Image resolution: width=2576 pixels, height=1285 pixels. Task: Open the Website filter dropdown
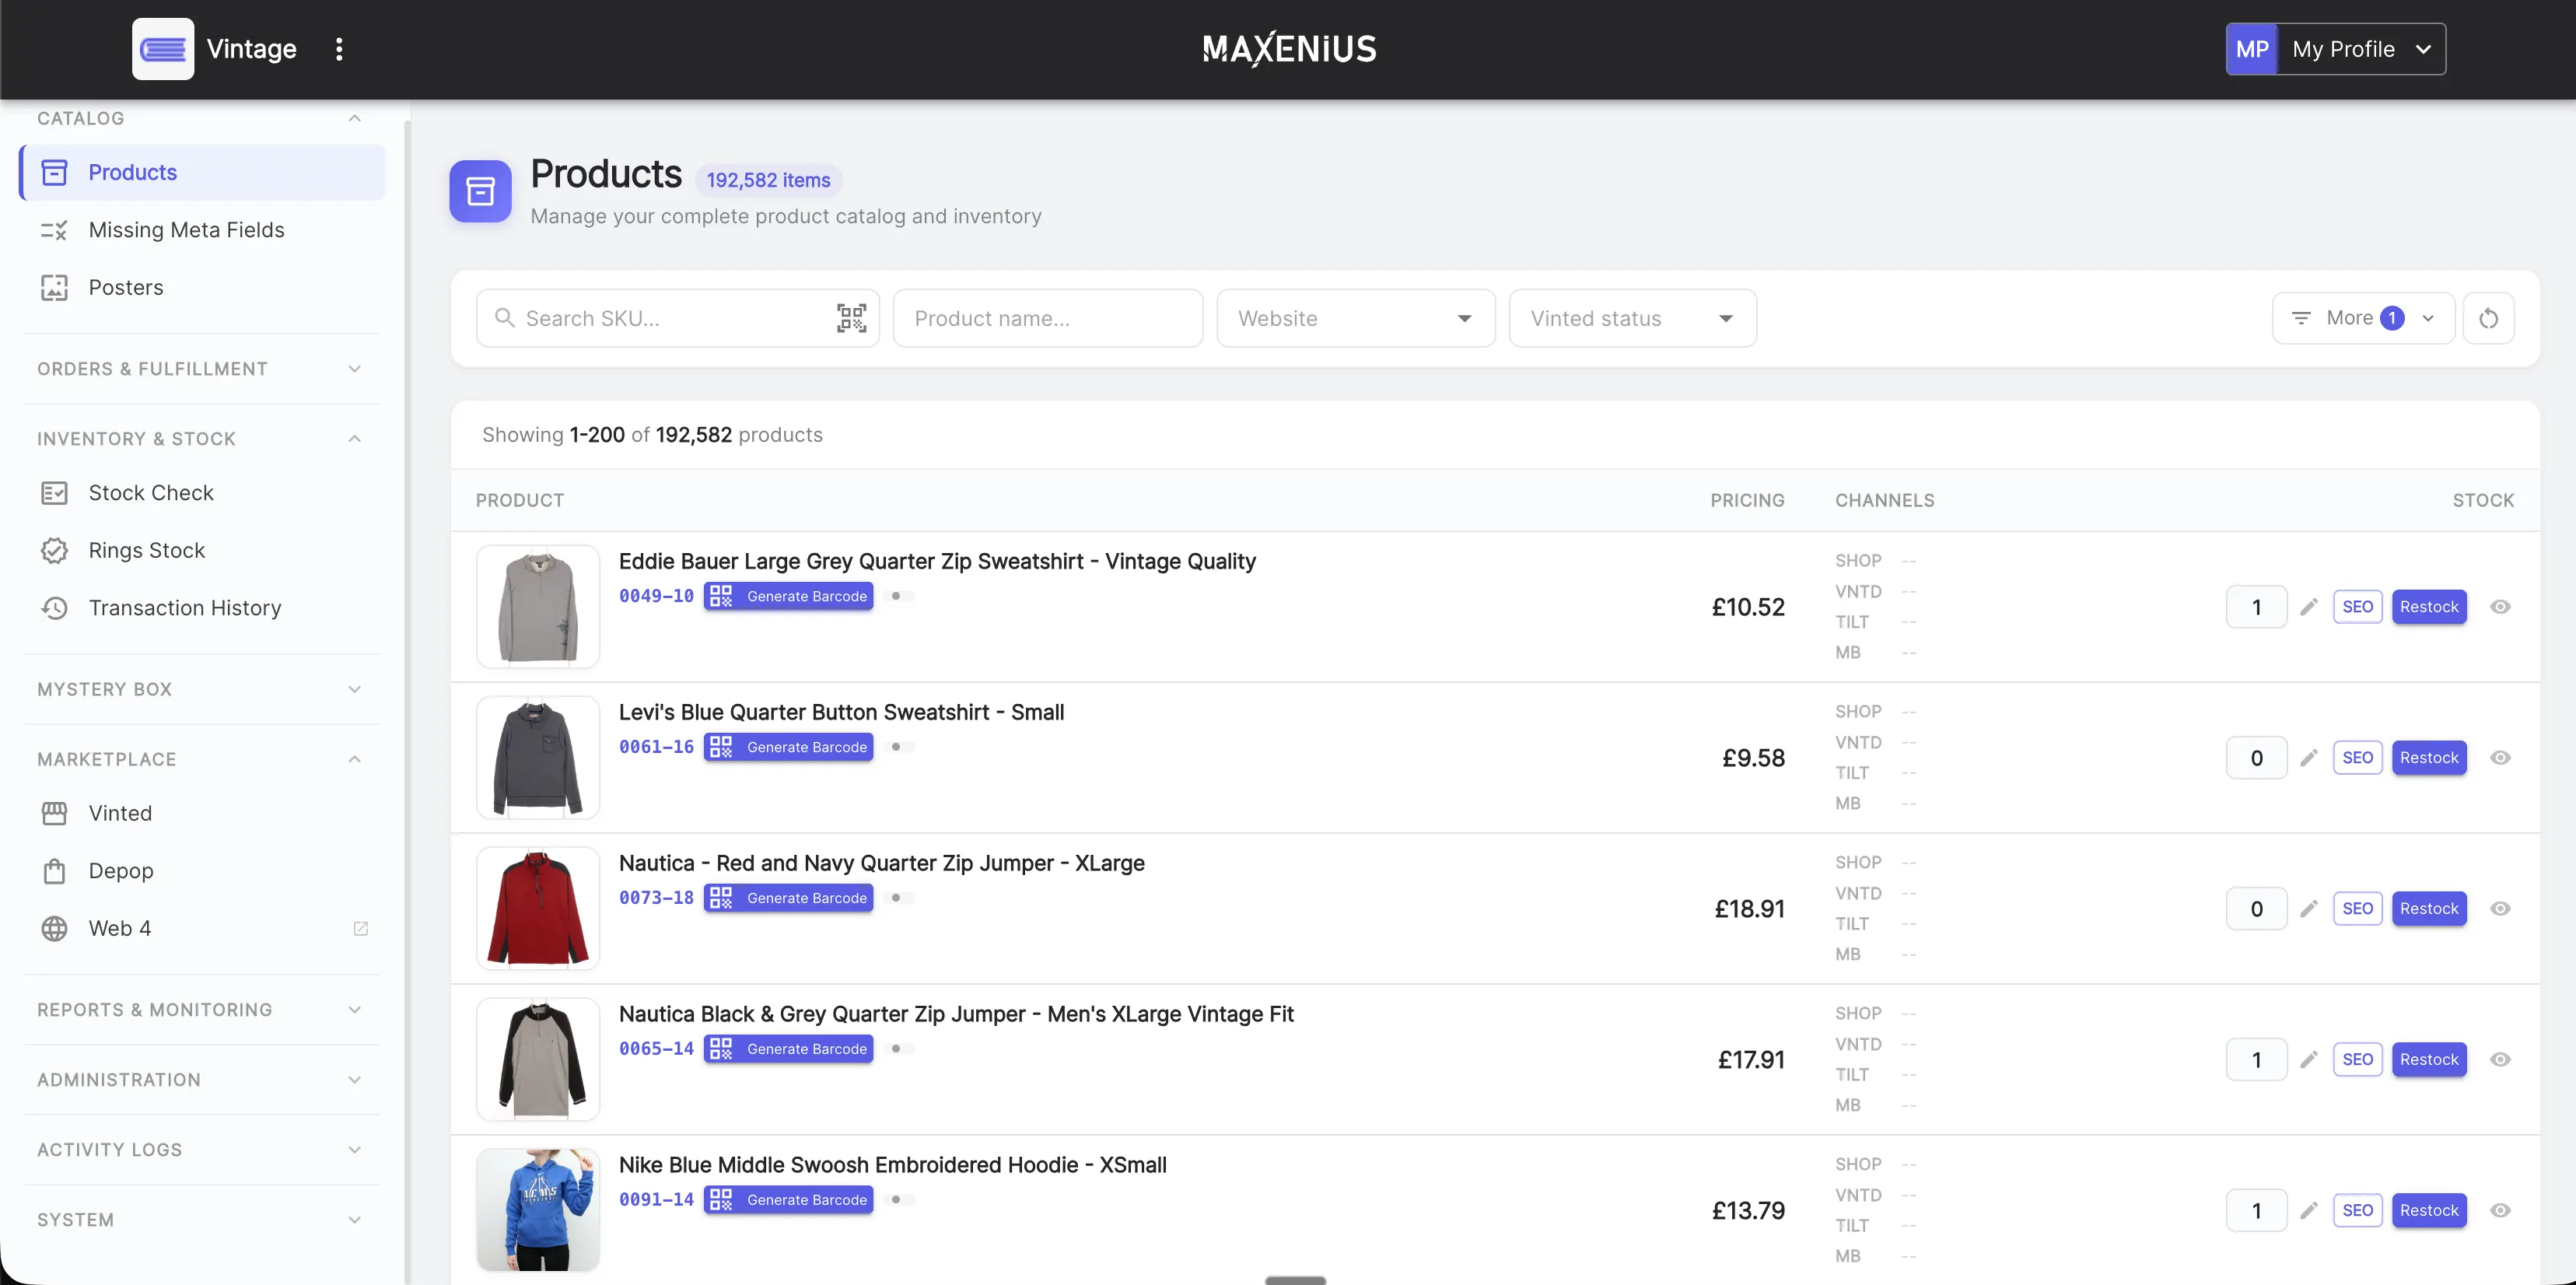click(x=1355, y=318)
